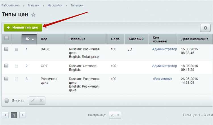This screenshot has width=213, height=125.
Task: Check the box for the BASE row
Action: pyautogui.click(x=6, y=49)
